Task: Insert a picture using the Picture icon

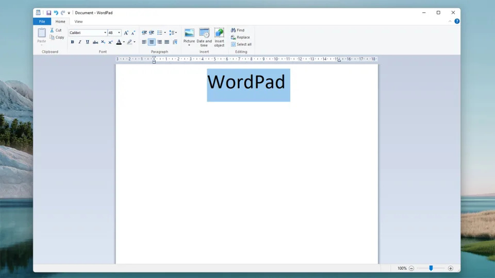Action: pos(189,33)
